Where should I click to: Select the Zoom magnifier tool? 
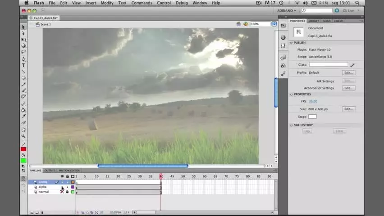click(x=23, y=136)
